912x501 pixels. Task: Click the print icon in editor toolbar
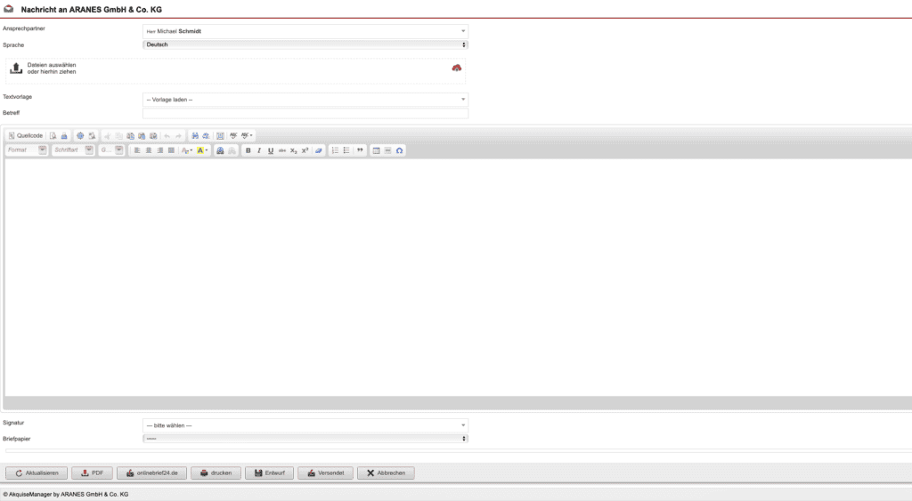click(64, 135)
